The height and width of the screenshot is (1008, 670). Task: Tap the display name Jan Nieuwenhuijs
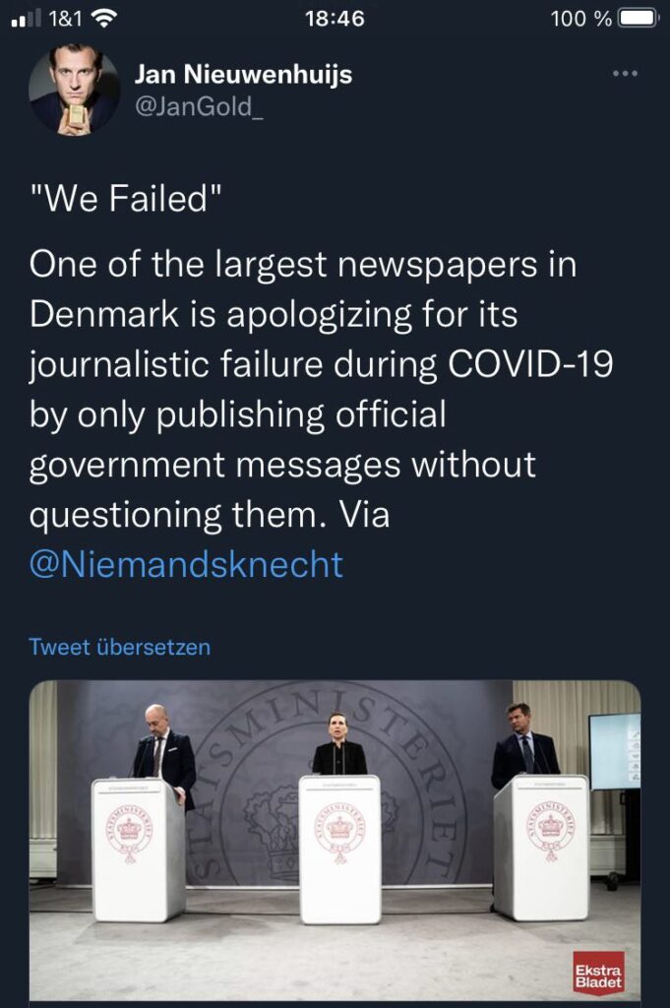[x=242, y=74]
